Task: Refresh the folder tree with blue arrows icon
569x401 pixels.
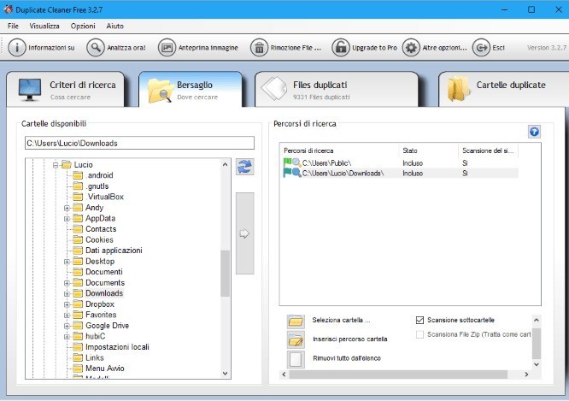Action: coord(244,167)
